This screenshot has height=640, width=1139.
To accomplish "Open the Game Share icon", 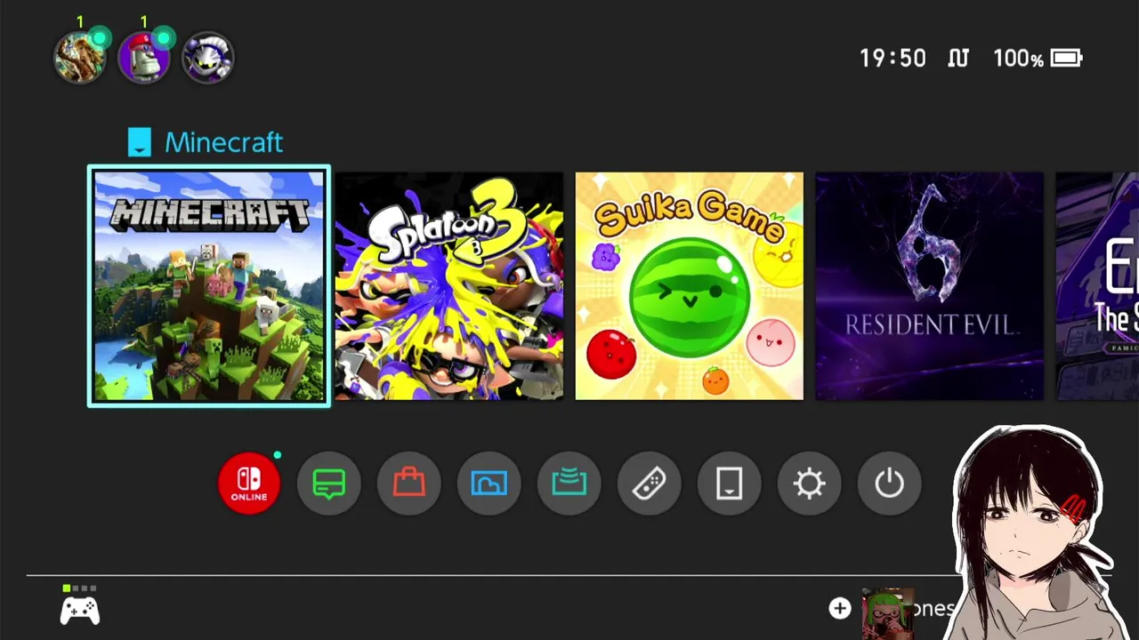I will [x=569, y=484].
